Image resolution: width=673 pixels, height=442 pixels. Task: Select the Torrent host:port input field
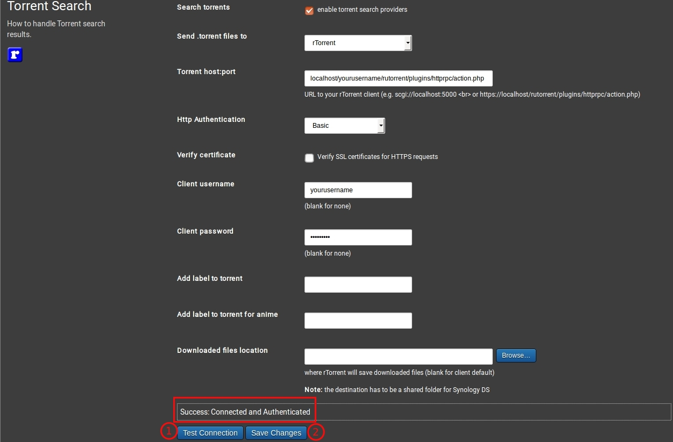point(398,78)
